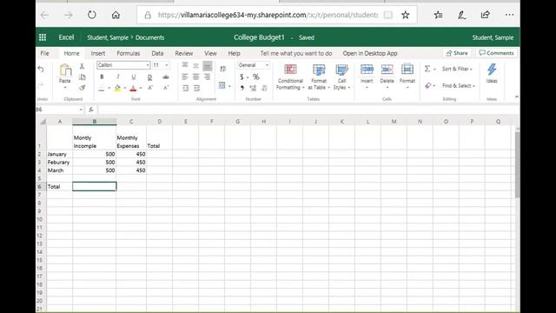This screenshot has width=556, height=313.
Task: Open browser settings and more ellipsis
Action: pyautogui.click(x=509, y=15)
